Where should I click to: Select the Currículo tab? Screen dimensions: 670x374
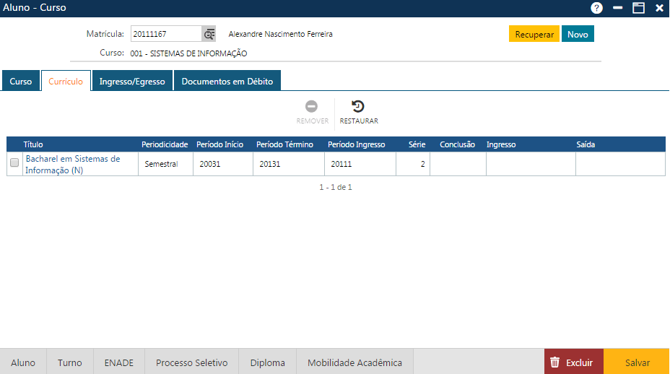click(66, 82)
